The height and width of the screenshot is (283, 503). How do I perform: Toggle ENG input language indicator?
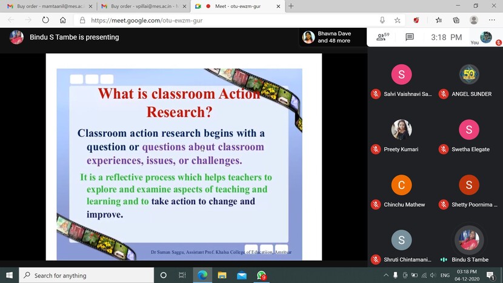click(x=445, y=275)
